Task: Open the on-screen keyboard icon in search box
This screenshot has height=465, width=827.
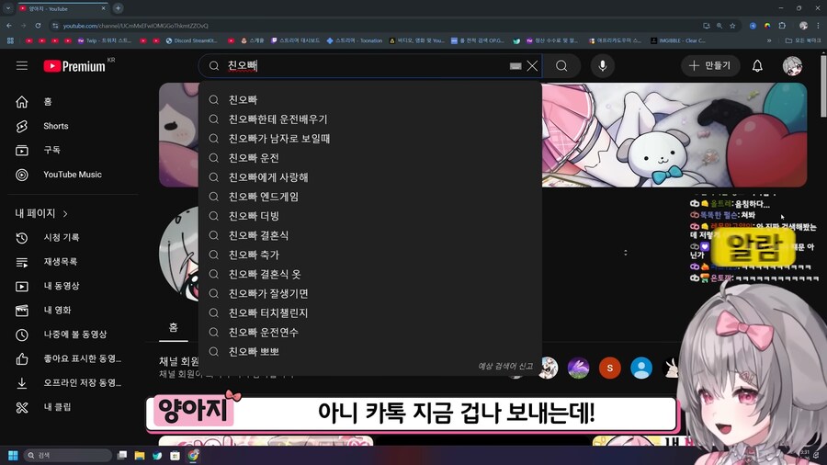Action: point(515,66)
